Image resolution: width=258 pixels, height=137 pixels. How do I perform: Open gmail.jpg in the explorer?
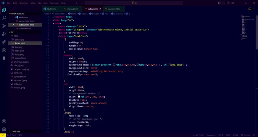tap(19, 40)
